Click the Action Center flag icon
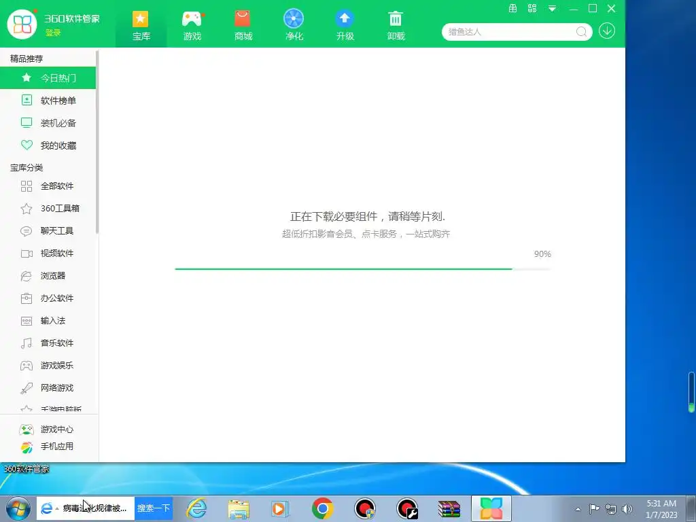 coord(594,508)
